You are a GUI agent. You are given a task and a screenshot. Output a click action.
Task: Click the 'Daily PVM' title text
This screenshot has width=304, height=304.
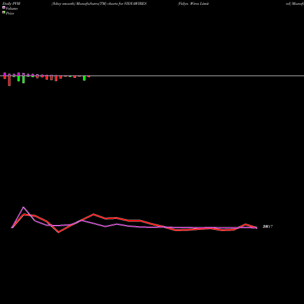(12, 4)
